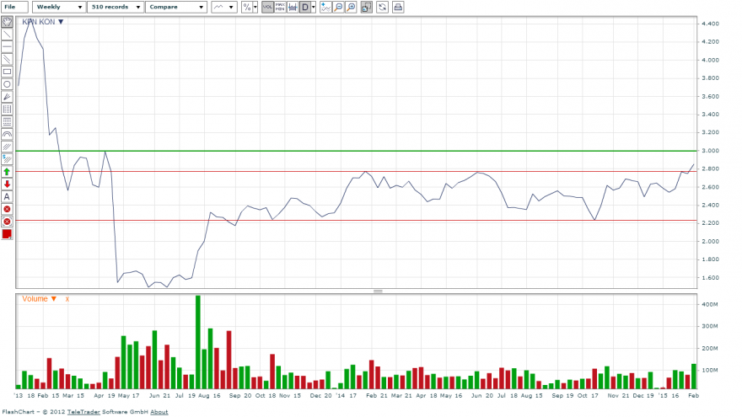
Task: Select the vertical time zones grid tool
Action: pos(7,110)
